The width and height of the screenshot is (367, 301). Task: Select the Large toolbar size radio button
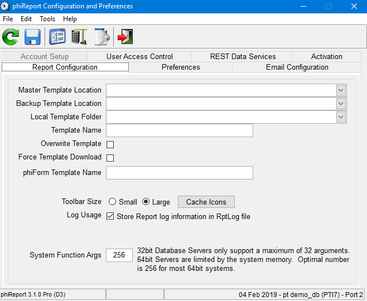146,202
